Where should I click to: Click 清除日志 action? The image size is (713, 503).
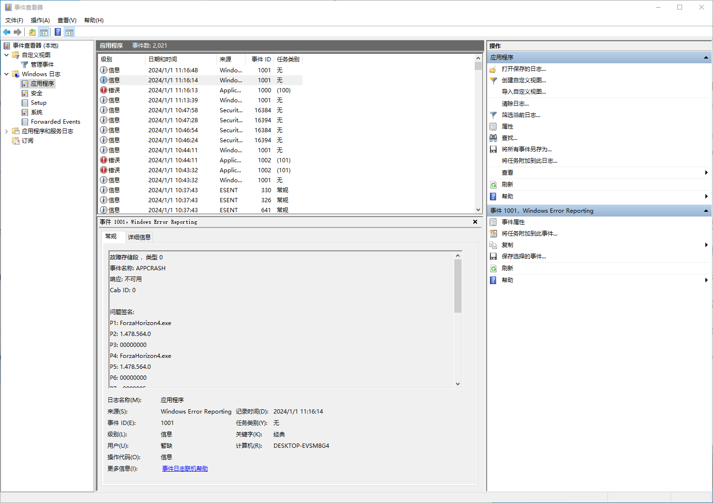click(515, 104)
